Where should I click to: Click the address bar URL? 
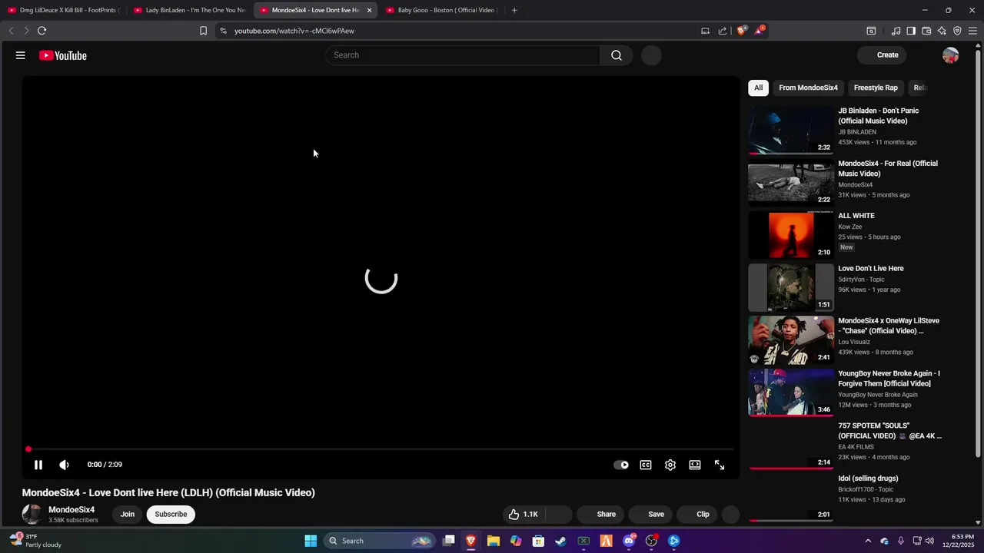[x=294, y=31]
